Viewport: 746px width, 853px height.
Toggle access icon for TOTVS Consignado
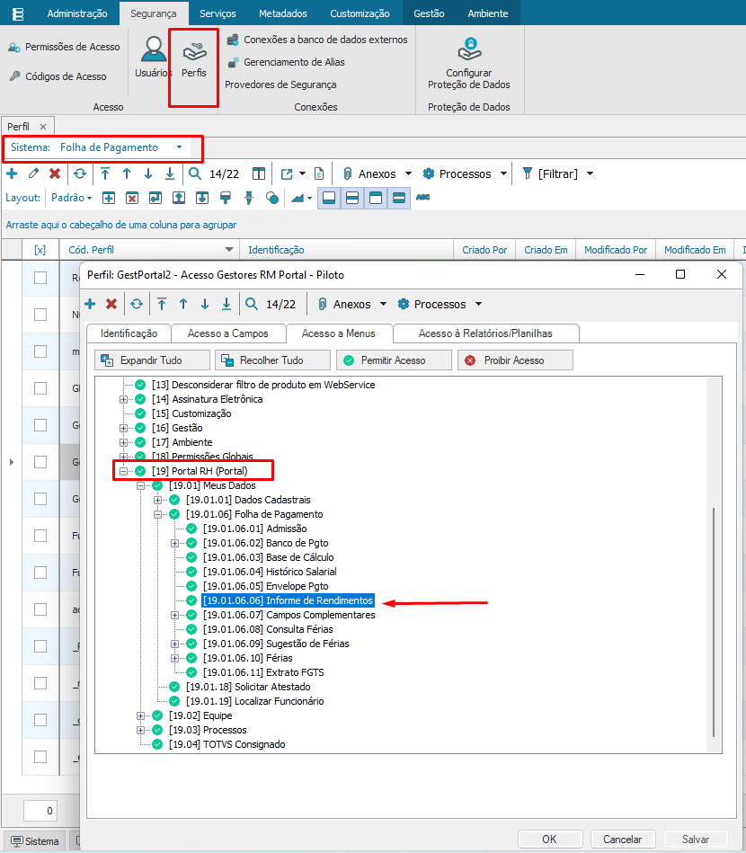[x=157, y=744]
